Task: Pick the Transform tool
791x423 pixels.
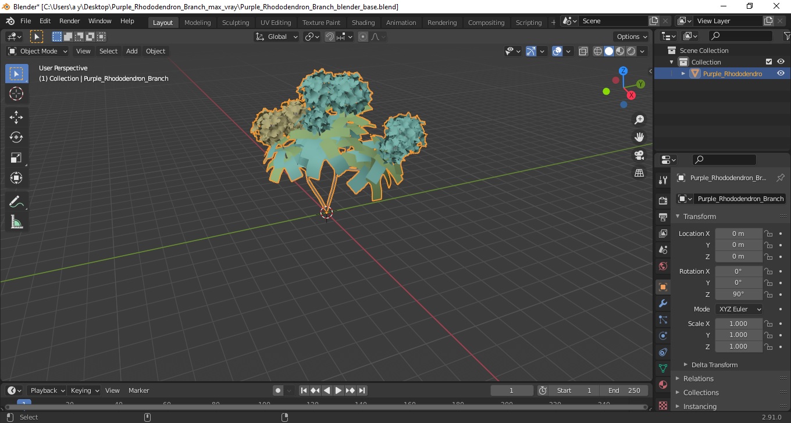Action: point(16,178)
